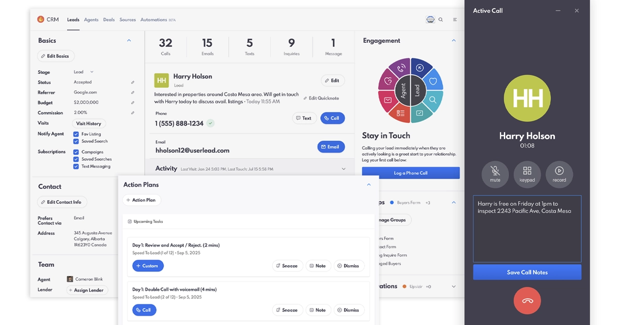Click Edit Quicknote link
The height and width of the screenshot is (325, 620).
[x=321, y=98]
